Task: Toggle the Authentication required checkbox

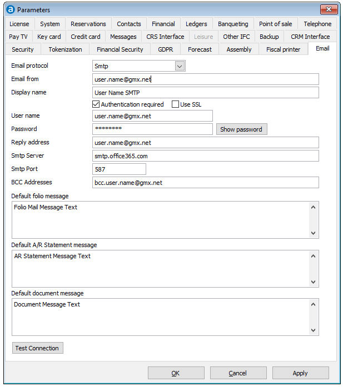Action: click(96, 104)
